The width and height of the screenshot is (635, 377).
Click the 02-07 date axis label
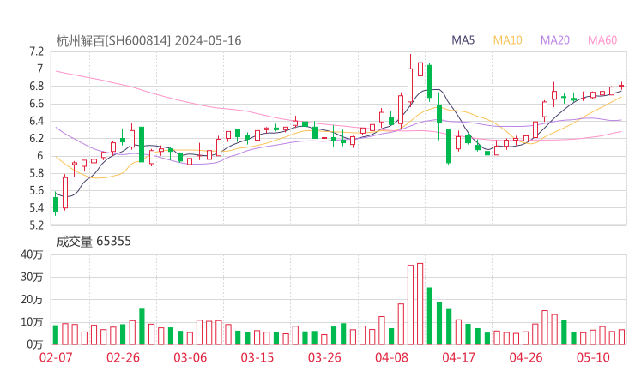pos(56,357)
